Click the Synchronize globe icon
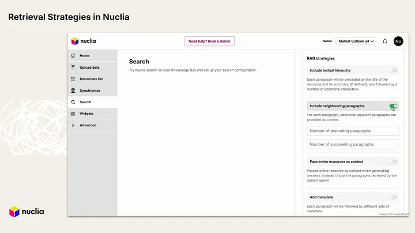This screenshot has height=233, width=415. click(x=73, y=91)
